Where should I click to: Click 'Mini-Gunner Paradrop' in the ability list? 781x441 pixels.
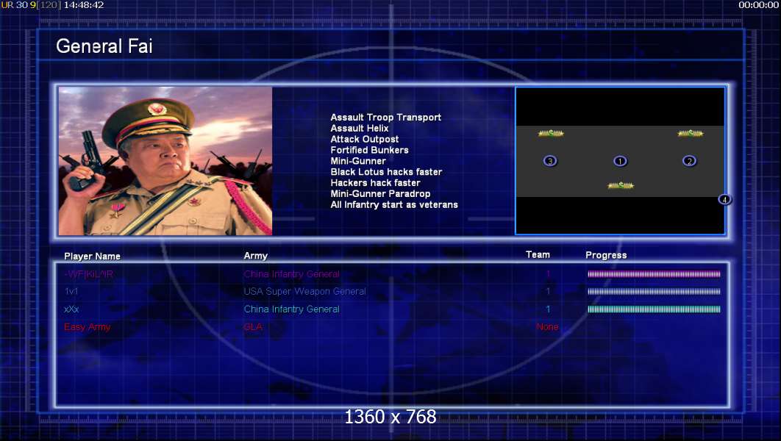click(x=380, y=194)
